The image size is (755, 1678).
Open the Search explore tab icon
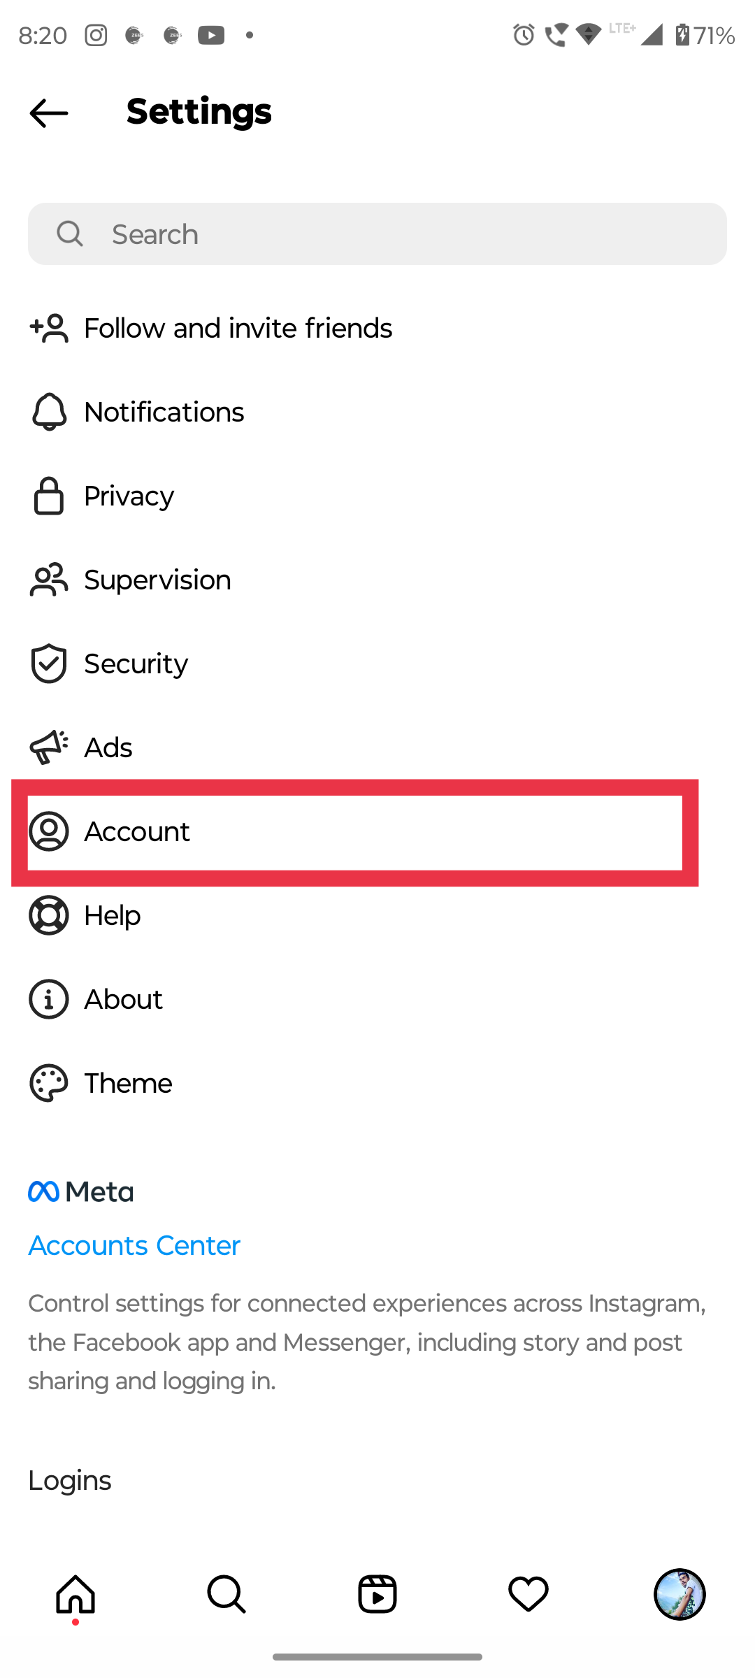(226, 1594)
